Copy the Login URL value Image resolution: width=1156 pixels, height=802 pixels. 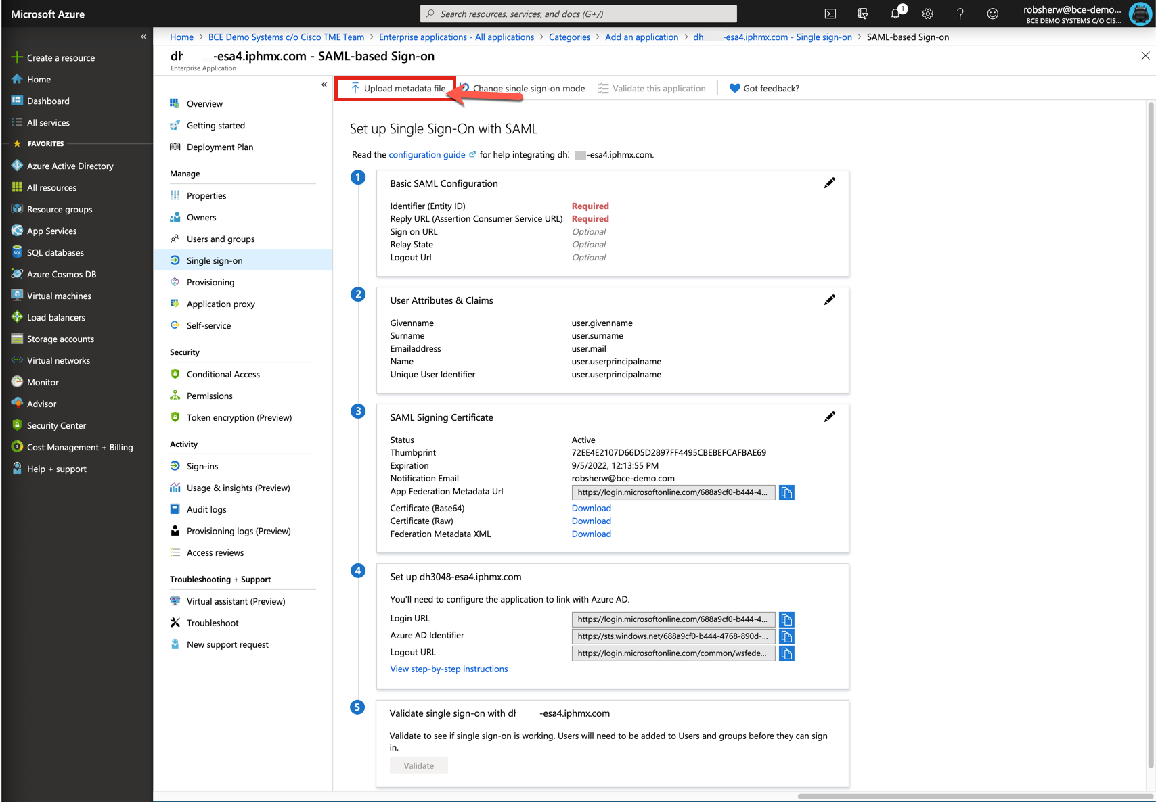click(786, 619)
